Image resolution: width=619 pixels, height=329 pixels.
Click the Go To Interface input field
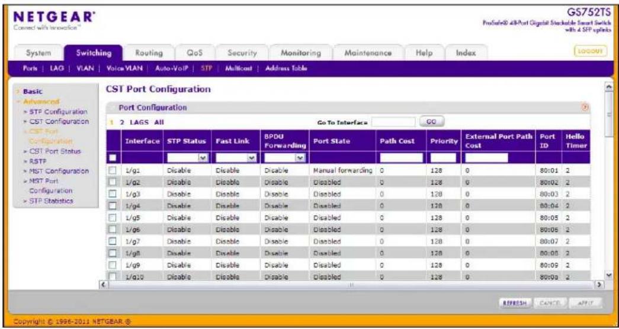tap(393, 122)
